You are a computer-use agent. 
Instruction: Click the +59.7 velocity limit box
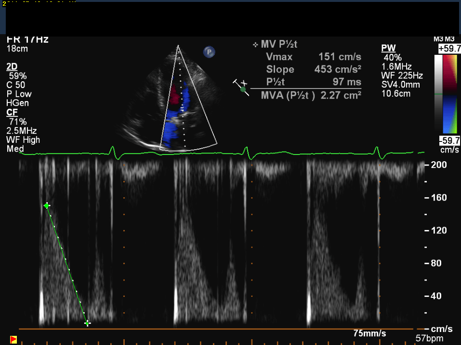coord(449,49)
